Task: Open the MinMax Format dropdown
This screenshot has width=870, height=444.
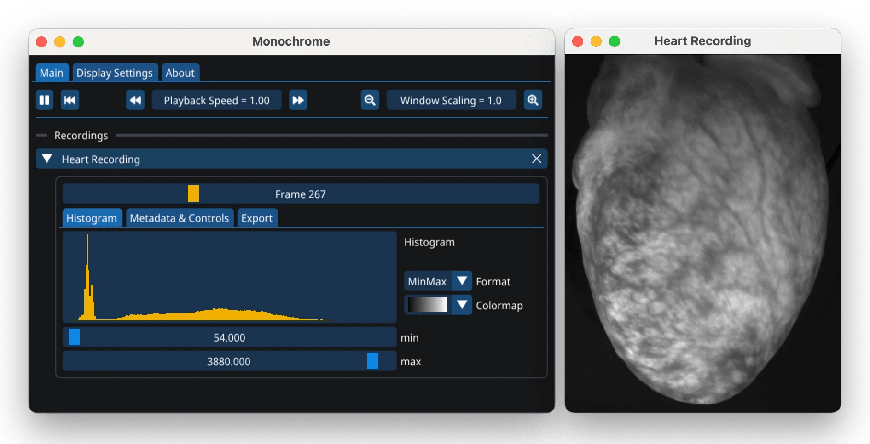Action: 438,281
